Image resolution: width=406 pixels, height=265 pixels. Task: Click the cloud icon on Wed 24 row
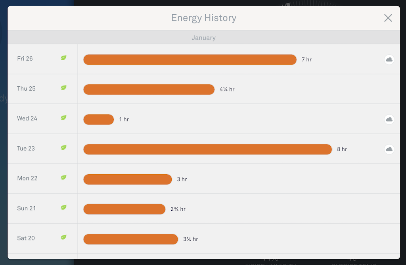point(389,119)
